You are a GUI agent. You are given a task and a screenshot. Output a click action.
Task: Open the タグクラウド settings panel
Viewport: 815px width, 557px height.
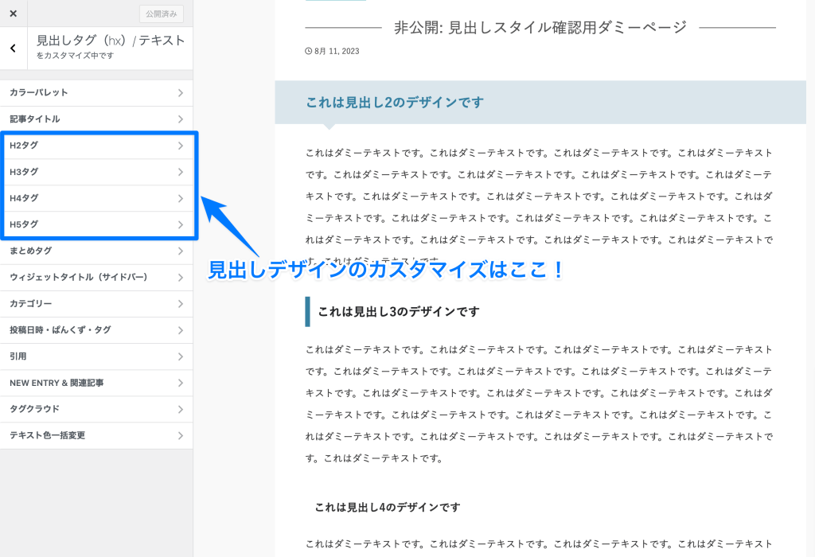[x=96, y=409]
